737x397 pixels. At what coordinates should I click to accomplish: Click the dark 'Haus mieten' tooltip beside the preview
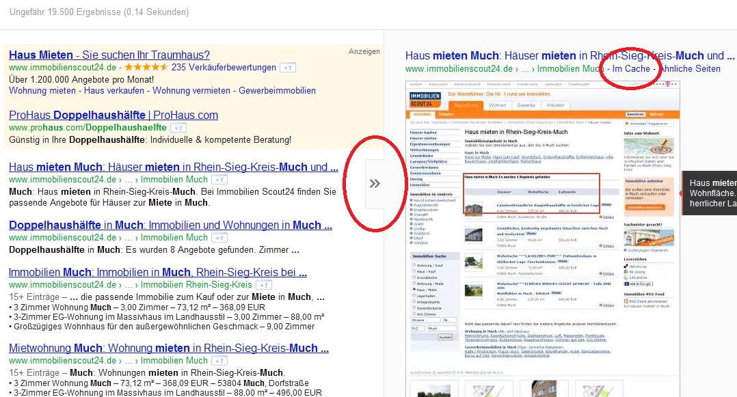[709, 193]
